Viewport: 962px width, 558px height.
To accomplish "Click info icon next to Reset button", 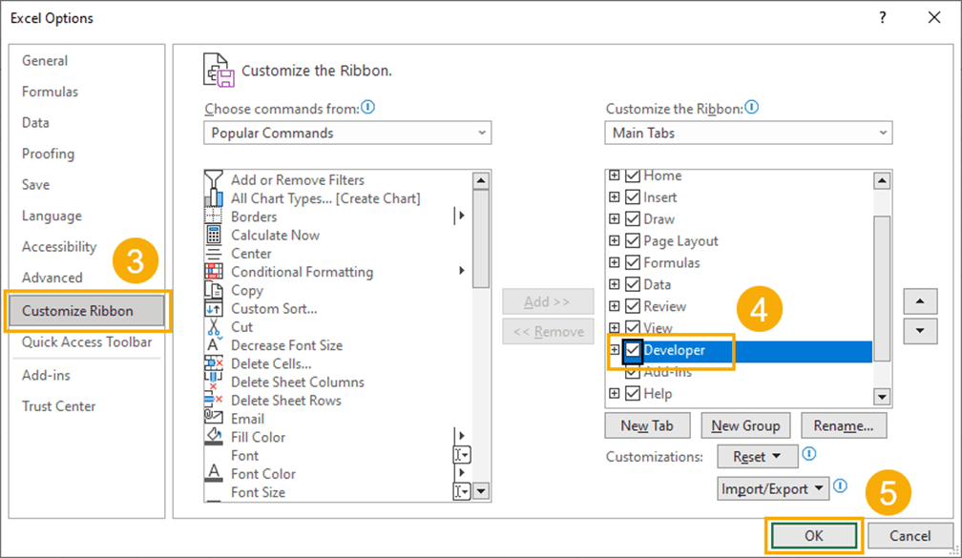I will tap(809, 454).
